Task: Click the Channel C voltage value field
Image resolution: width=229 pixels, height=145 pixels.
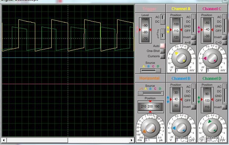Action: click(212, 70)
